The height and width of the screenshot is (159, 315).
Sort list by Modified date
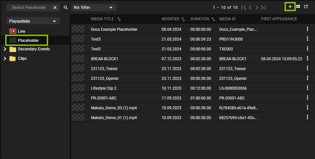183,19
